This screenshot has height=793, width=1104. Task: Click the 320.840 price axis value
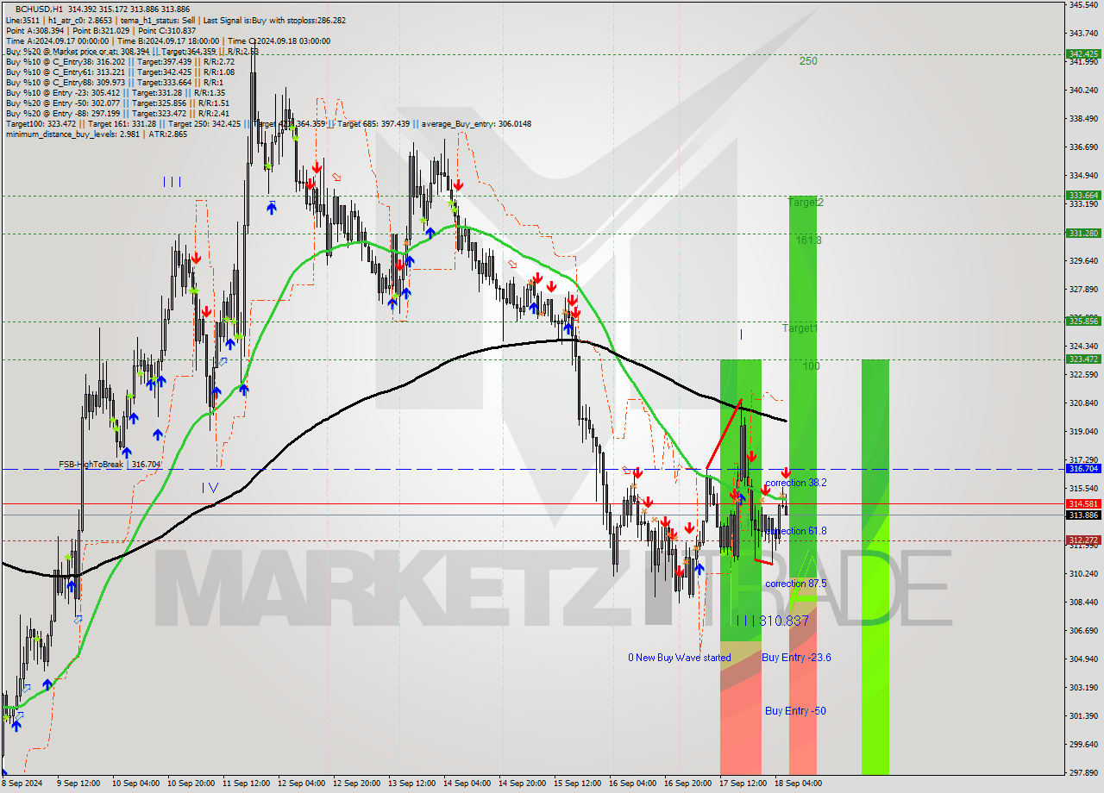coord(1083,403)
